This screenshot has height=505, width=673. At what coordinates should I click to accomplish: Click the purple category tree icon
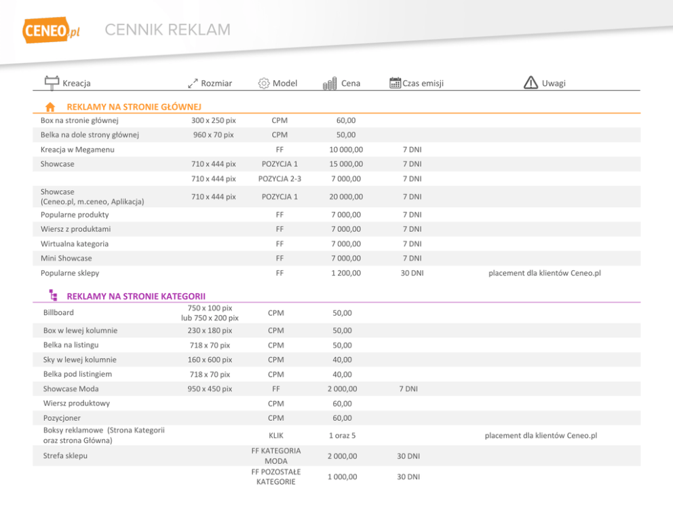(x=52, y=295)
